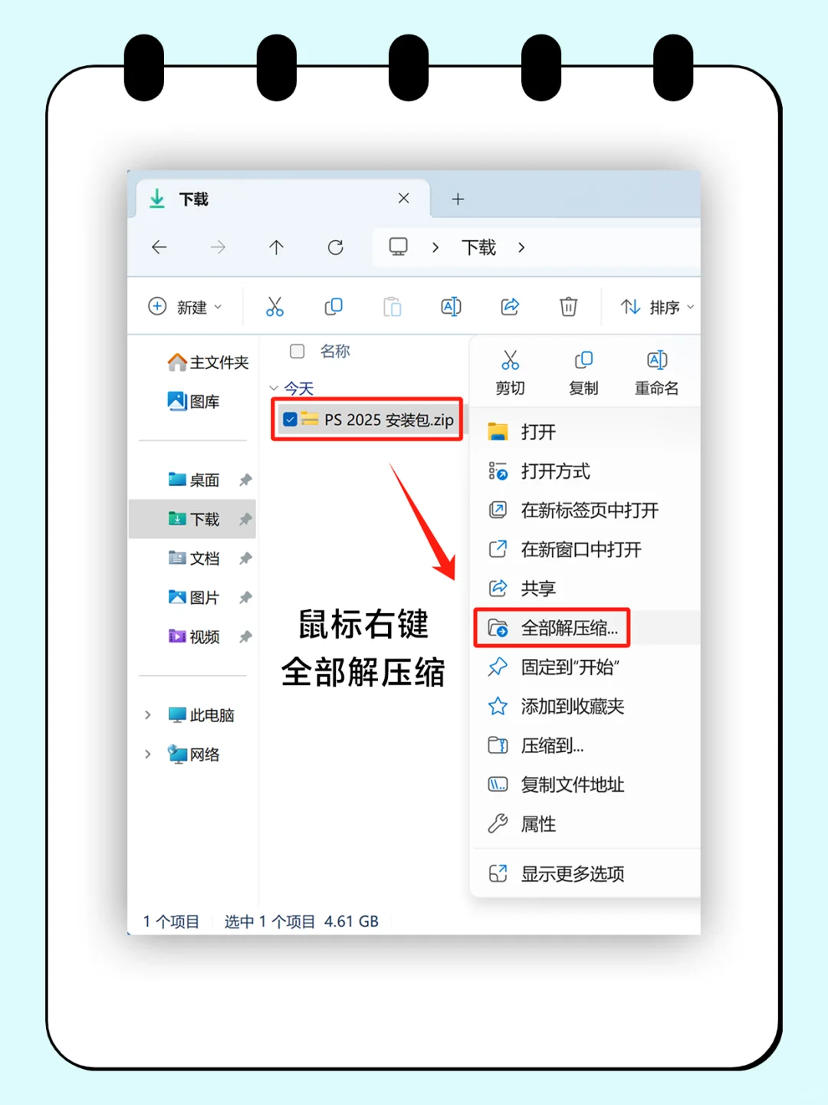
Task: Click the Rename icon in toolbar
Action: pos(451,307)
